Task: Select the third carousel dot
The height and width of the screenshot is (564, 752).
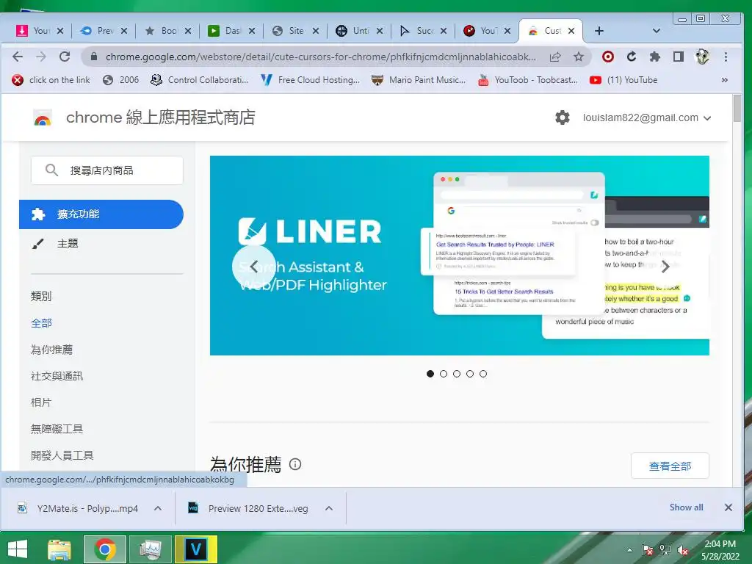Action: point(457,374)
